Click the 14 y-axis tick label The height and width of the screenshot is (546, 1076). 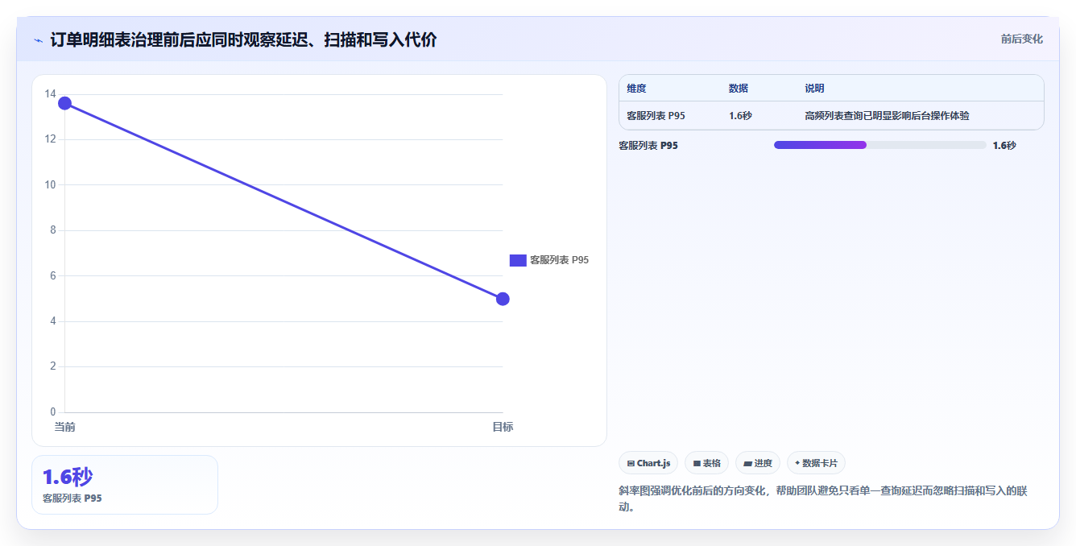[51, 94]
